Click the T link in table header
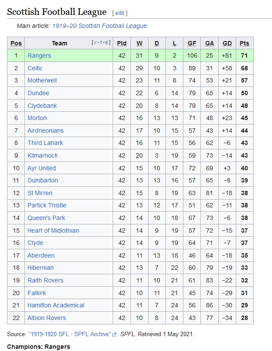Viewport: 272px width, 351px height. pos(101,42)
